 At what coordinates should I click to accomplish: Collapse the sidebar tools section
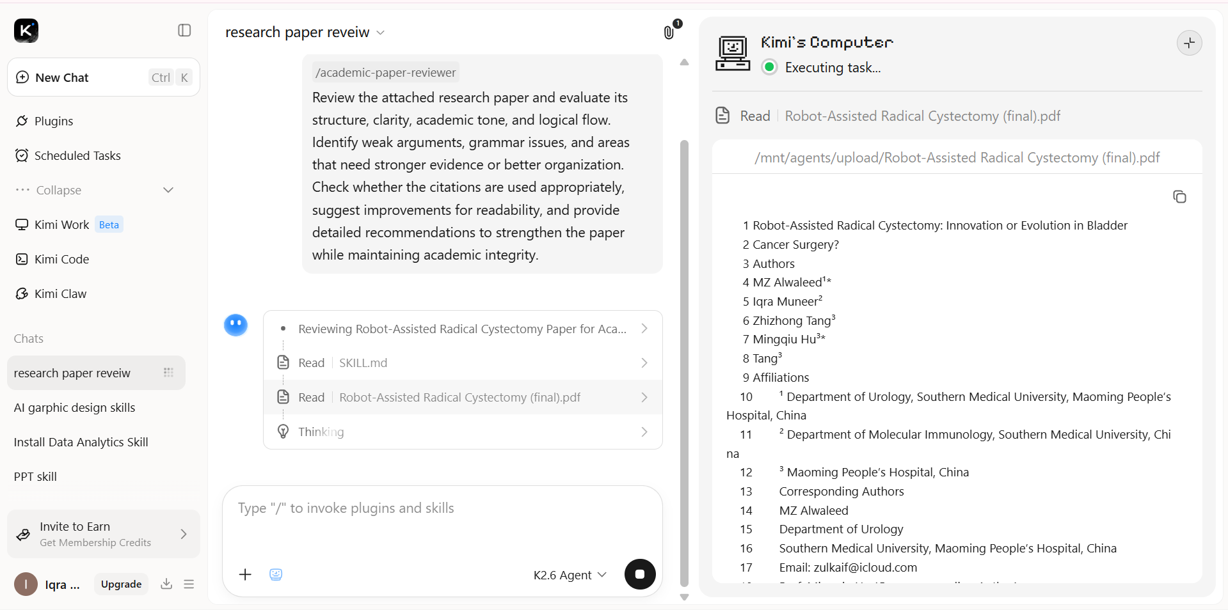(96, 190)
